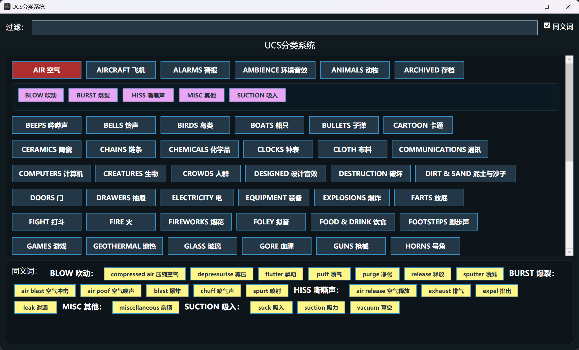Click the category list scroll-up arrow

coord(569,59)
